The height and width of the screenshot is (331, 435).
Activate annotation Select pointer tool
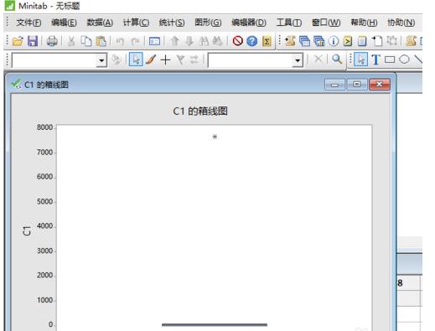(360, 59)
